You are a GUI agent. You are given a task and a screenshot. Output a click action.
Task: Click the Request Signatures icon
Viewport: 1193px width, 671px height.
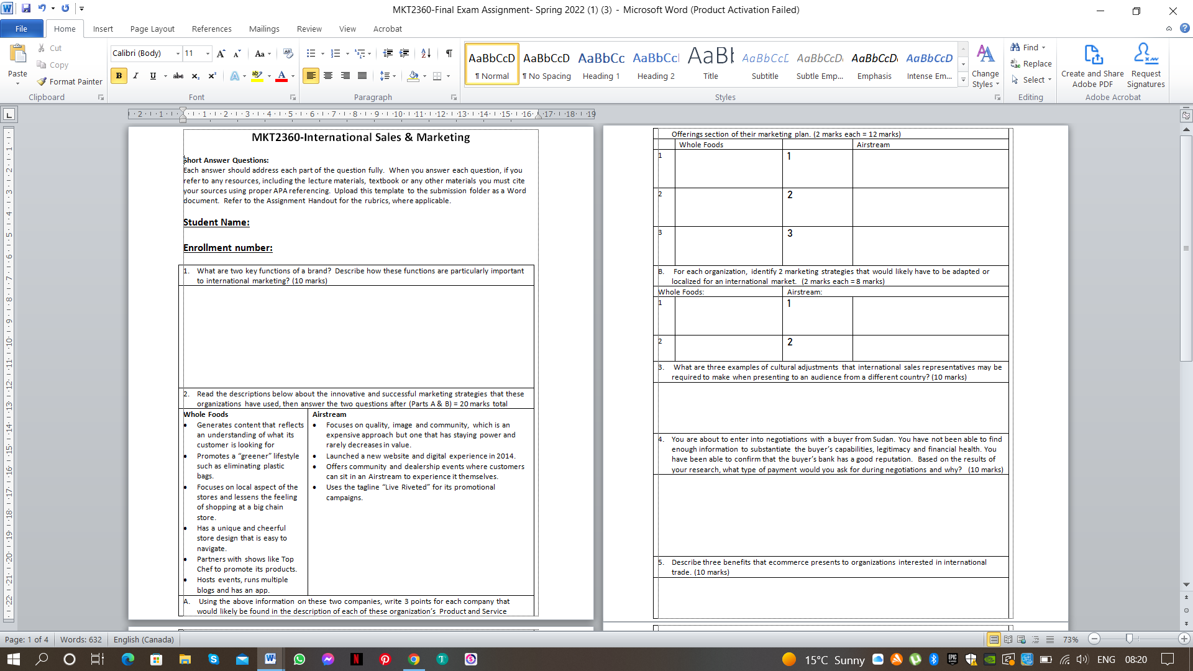(x=1146, y=65)
